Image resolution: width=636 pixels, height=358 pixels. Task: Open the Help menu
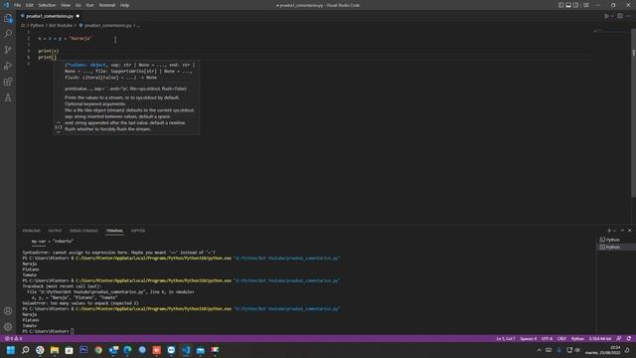point(124,5)
